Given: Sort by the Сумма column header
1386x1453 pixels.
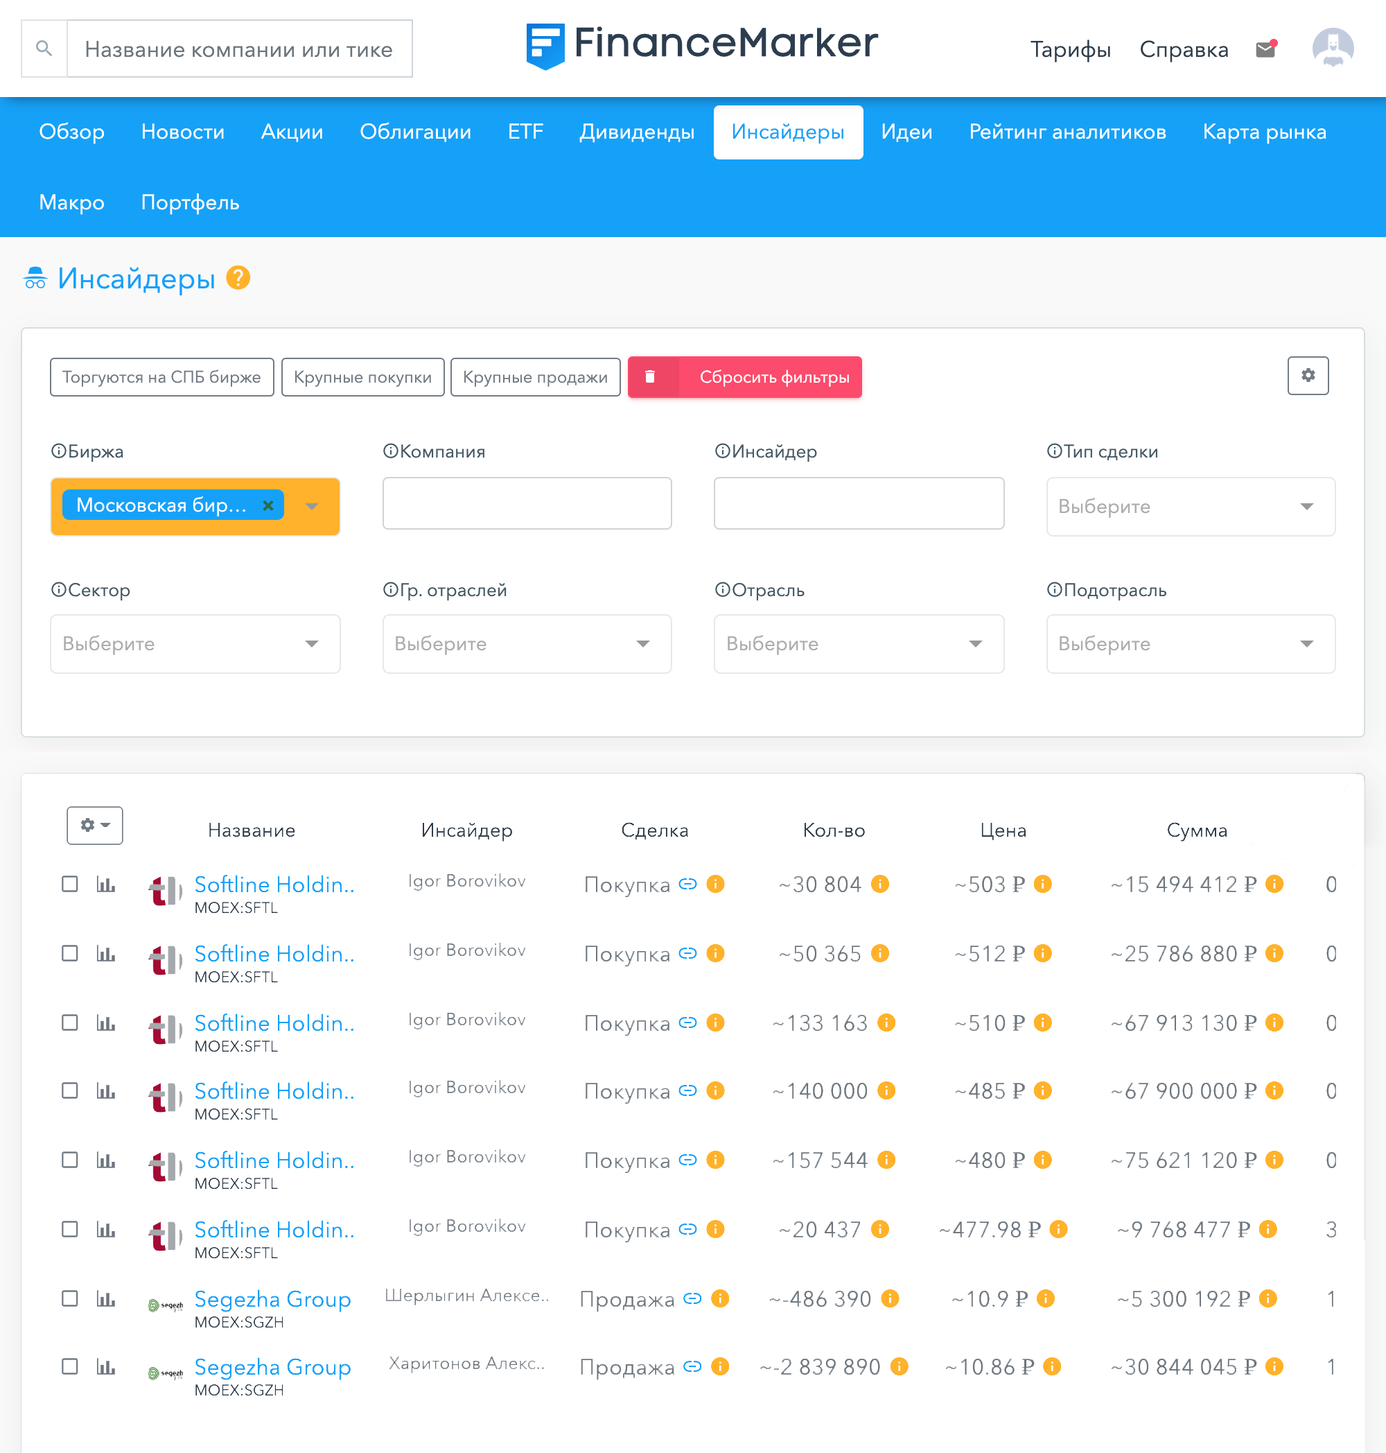Looking at the screenshot, I should coord(1196,830).
